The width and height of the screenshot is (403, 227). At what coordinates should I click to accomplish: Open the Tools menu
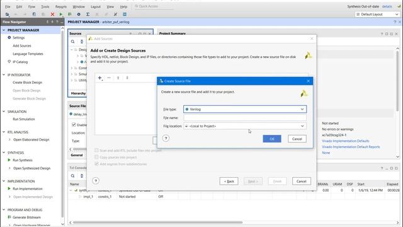tap(45, 7)
